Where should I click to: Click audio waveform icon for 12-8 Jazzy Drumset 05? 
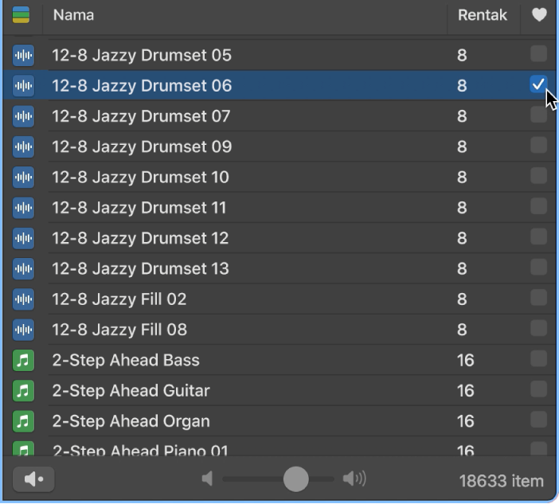click(x=24, y=56)
